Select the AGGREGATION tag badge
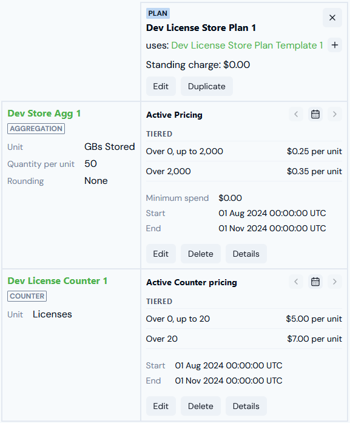 pos(36,129)
